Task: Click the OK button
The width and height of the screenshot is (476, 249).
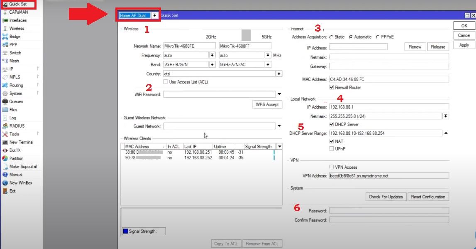Action: [x=464, y=26]
